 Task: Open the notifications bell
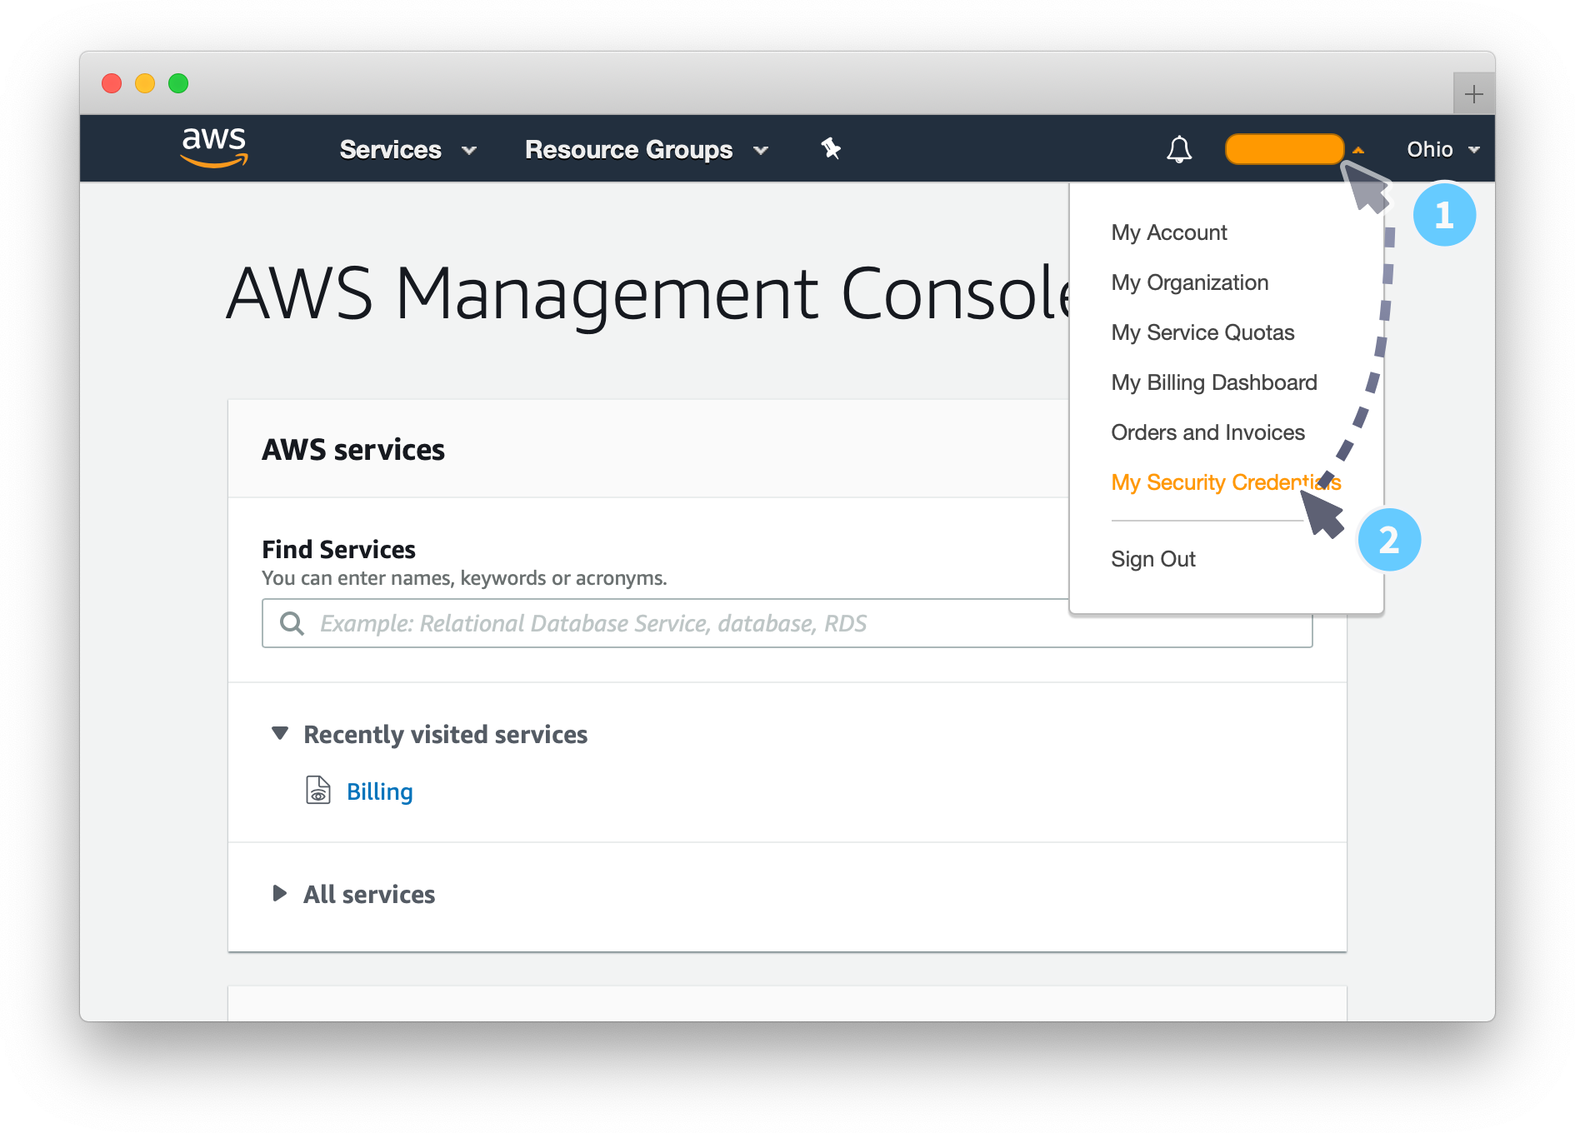coord(1178,149)
